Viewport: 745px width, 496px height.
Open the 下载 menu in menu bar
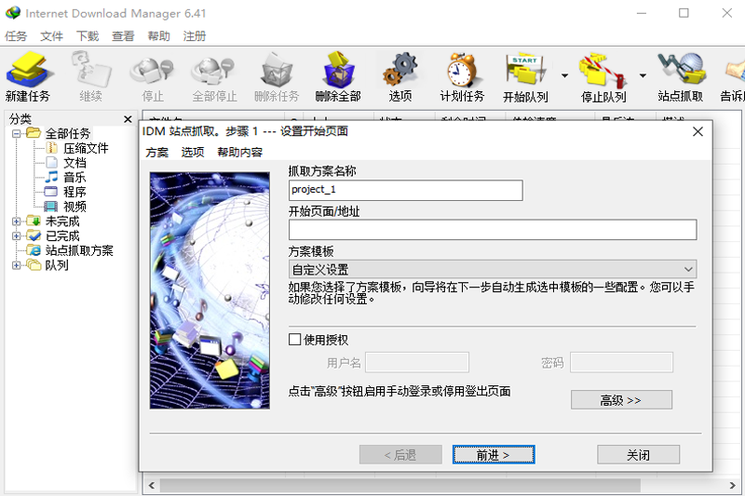tap(88, 36)
